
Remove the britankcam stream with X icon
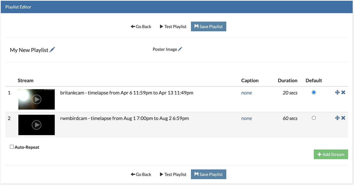coord(343,92)
